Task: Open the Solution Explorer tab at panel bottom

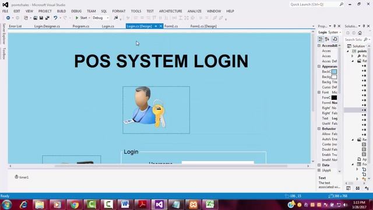Action: [x=349, y=188]
